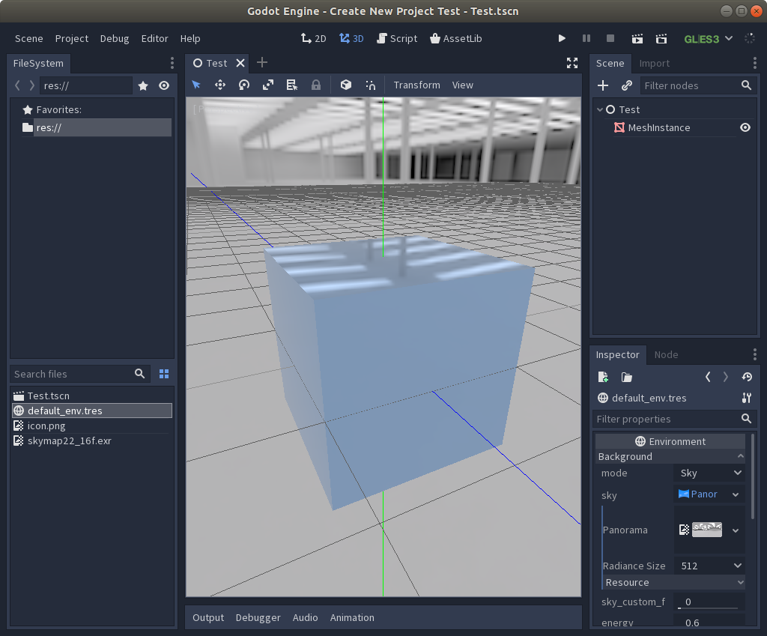767x636 pixels.
Task: Toggle local space cube icon
Action: pyautogui.click(x=346, y=85)
